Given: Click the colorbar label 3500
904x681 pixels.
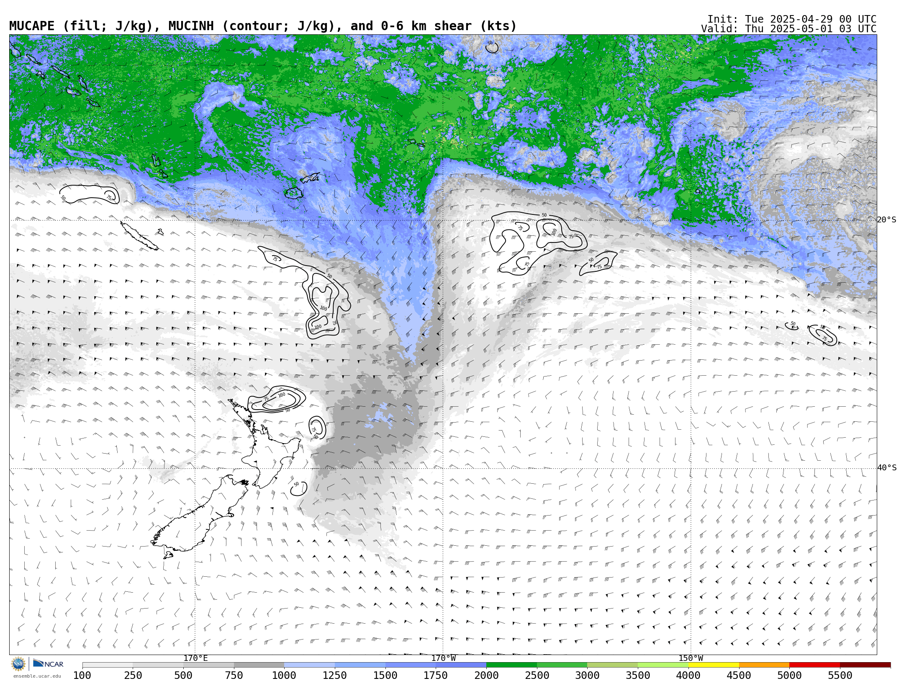Looking at the screenshot, I should pos(638,675).
